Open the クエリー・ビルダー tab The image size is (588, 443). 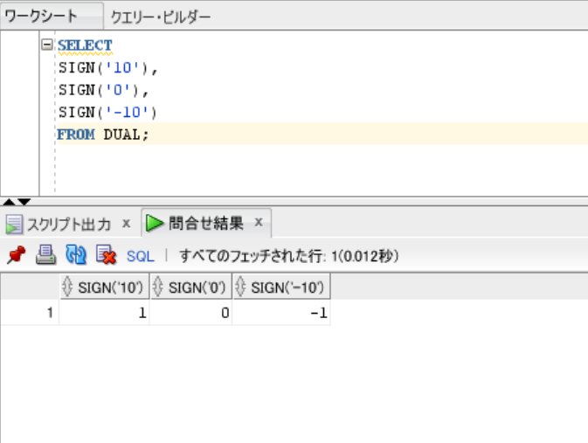coord(160,17)
